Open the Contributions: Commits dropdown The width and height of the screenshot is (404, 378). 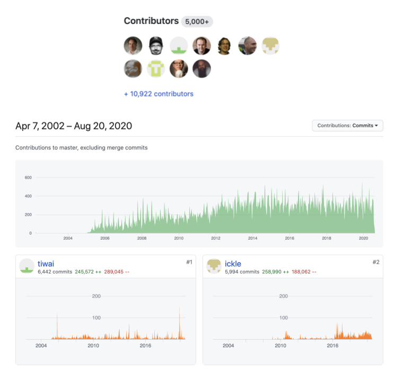347,126
